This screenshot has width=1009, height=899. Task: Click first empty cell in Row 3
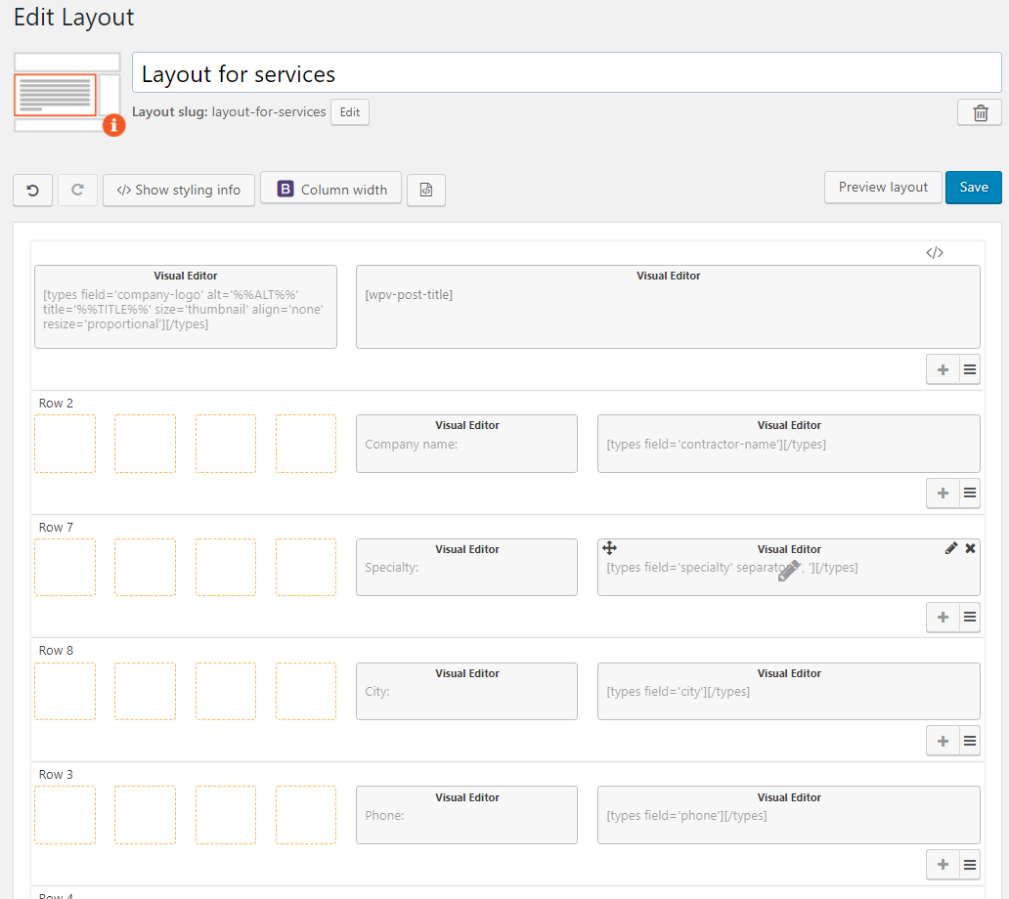tap(65, 815)
